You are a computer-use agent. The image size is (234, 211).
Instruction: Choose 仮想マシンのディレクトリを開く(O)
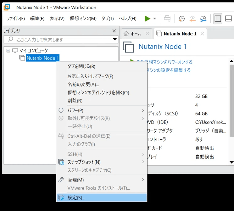(102, 92)
